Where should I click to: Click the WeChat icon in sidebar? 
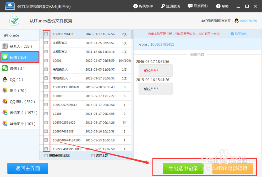5,68
